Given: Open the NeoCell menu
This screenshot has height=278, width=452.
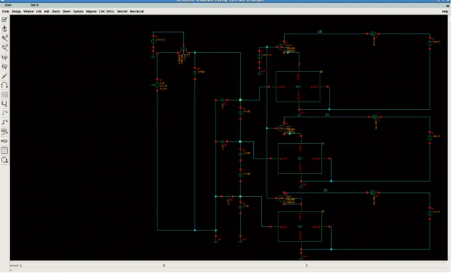Looking at the screenshot, I should click(x=122, y=11).
